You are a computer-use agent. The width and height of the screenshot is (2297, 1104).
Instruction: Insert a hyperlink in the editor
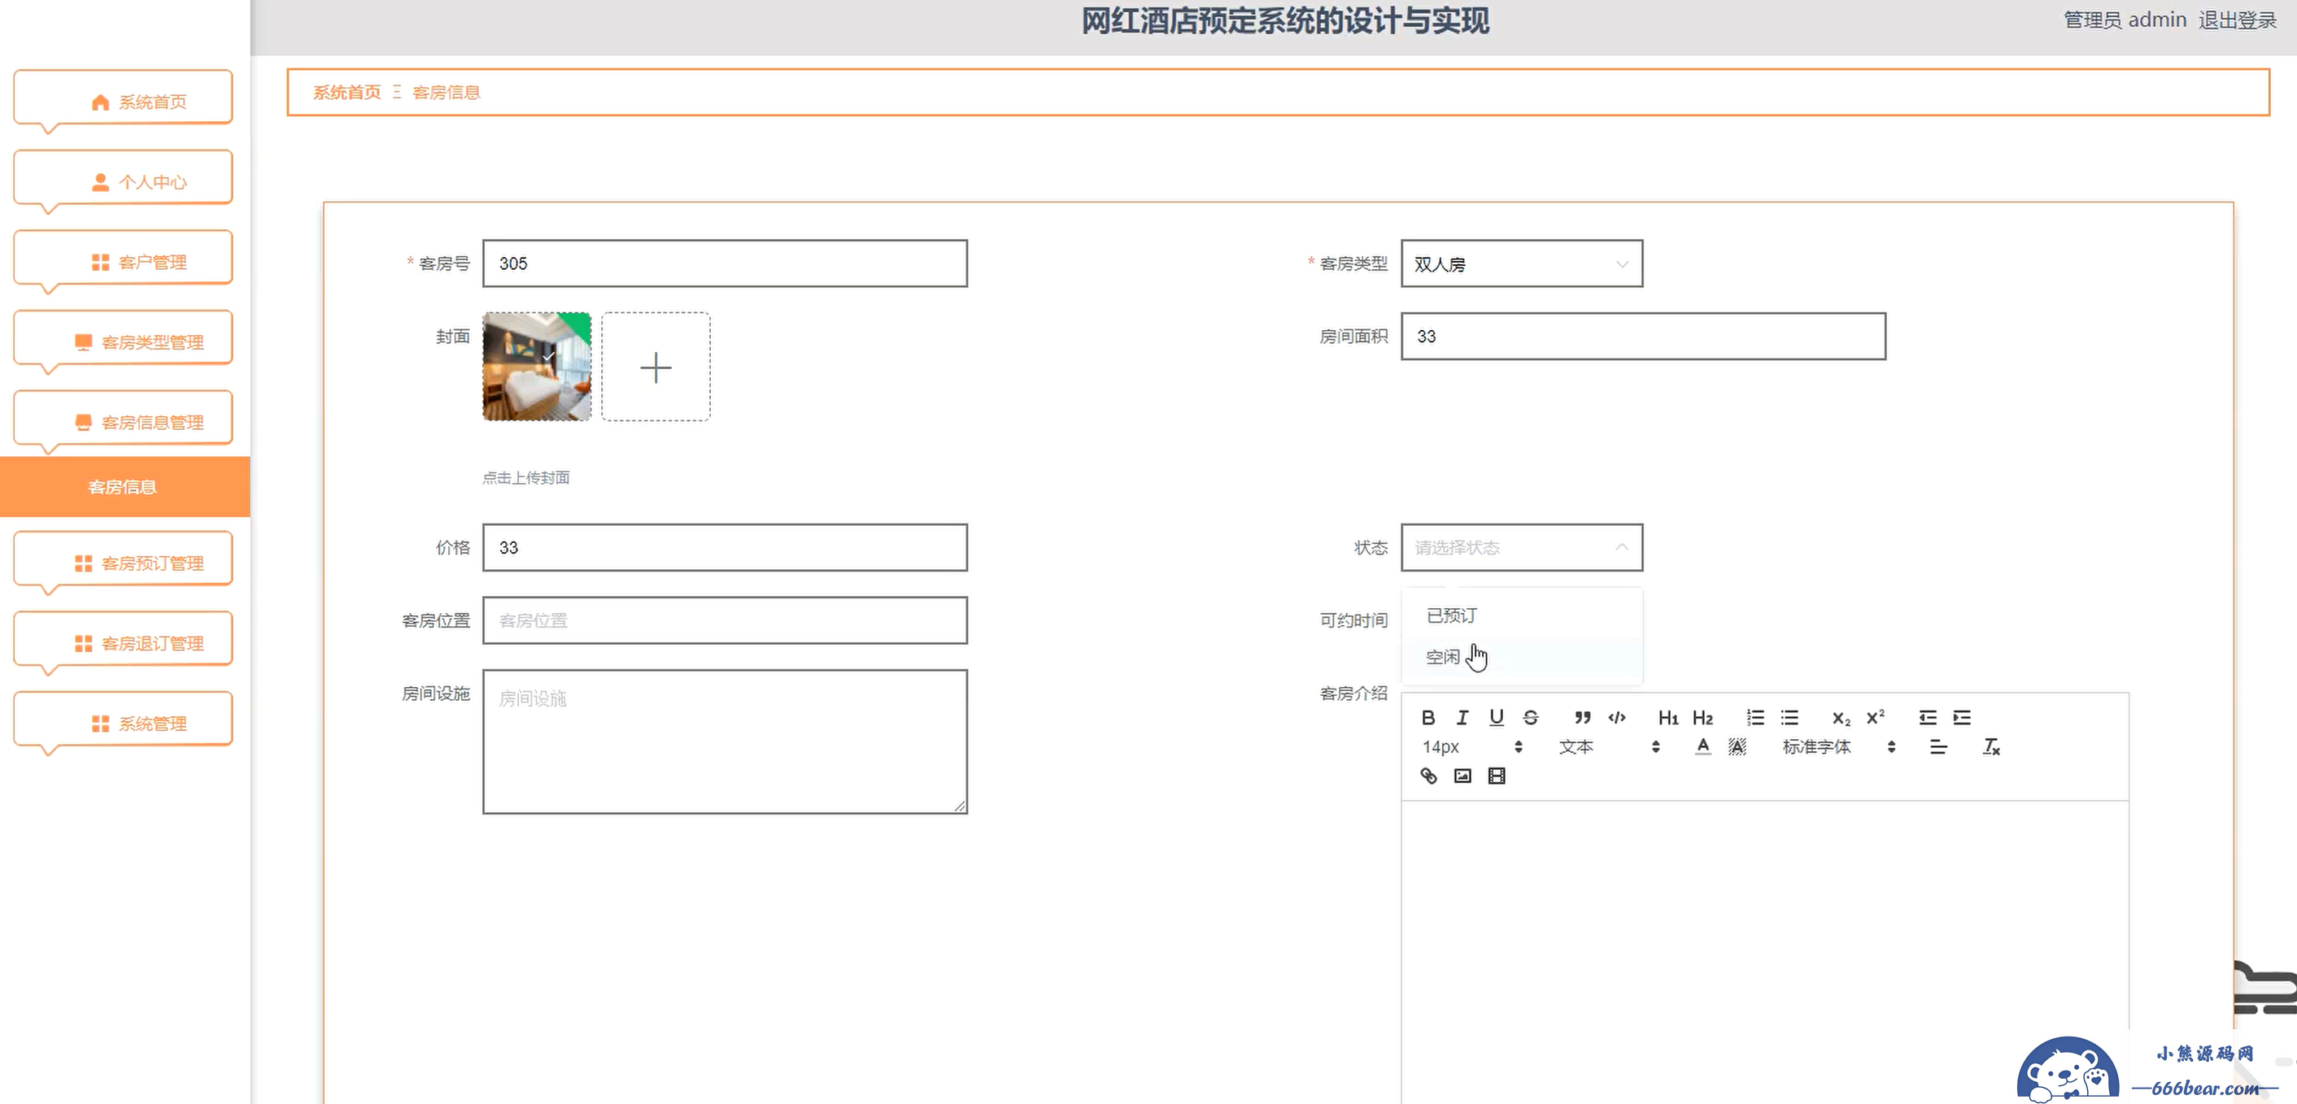[1427, 776]
